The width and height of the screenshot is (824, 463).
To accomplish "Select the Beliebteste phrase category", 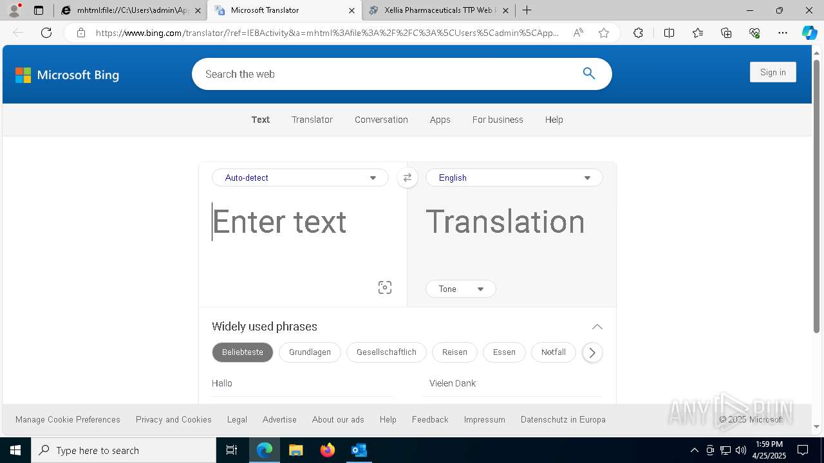I will pyautogui.click(x=243, y=352).
